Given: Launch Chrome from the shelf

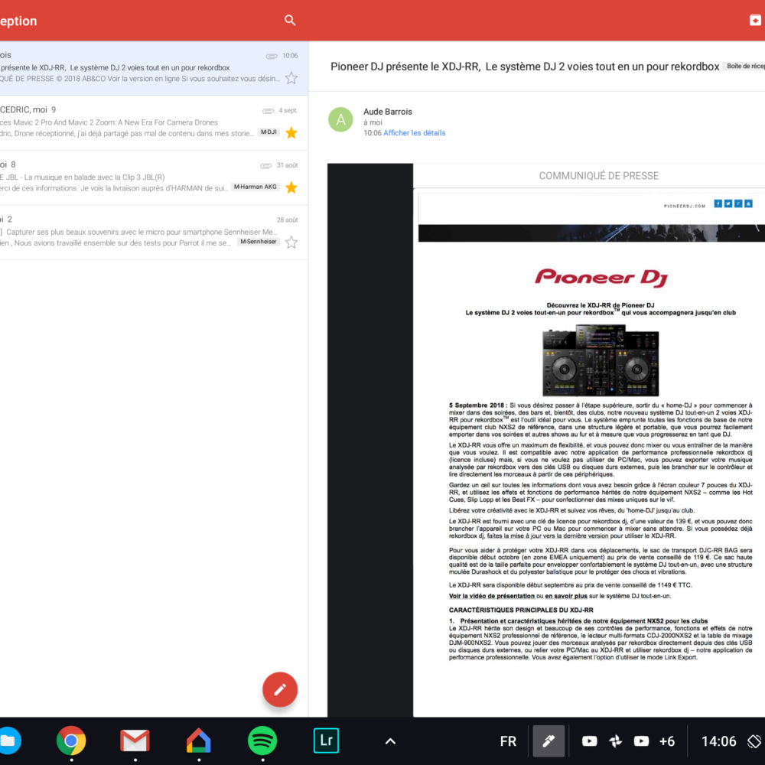Looking at the screenshot, I should click(x=71, y=741).
